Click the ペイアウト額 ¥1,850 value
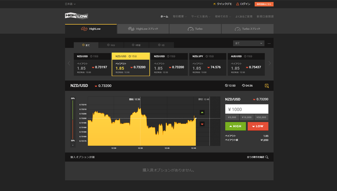Screen dimensions: 337x191 coord(264,140)
